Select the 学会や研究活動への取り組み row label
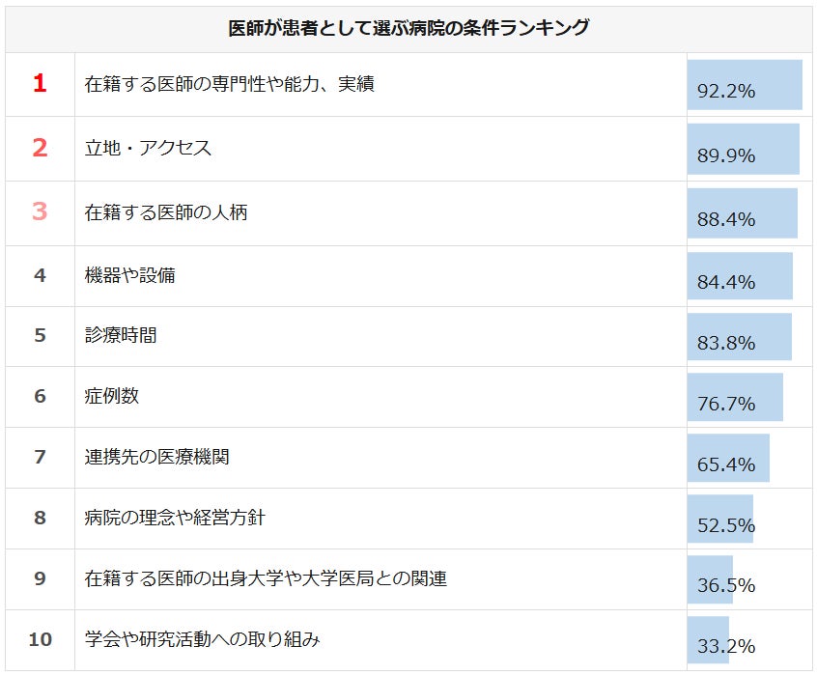The width and height of the screenshot is (817, 675). 202,638
